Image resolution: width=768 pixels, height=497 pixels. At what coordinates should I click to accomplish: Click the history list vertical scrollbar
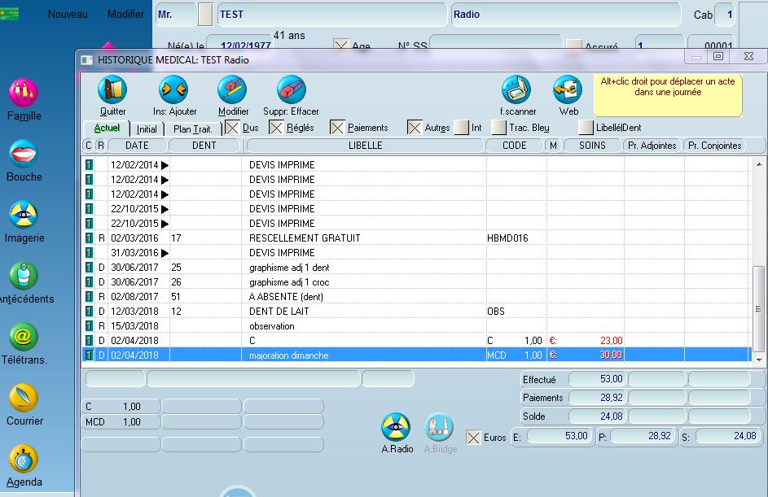(759, 309)
